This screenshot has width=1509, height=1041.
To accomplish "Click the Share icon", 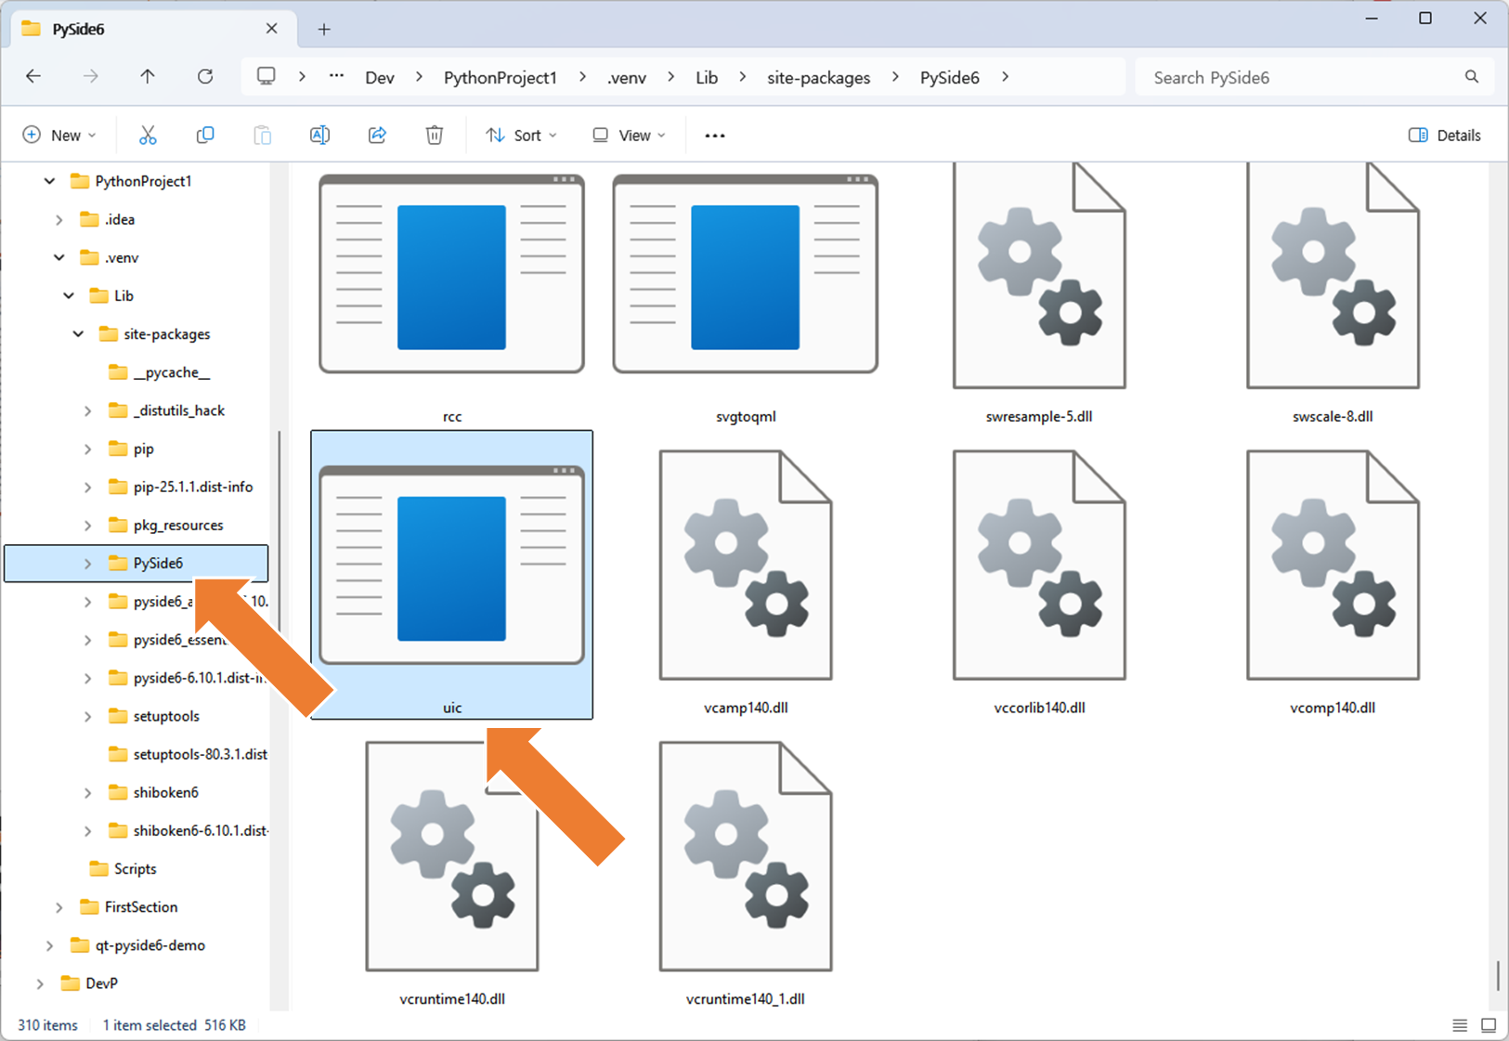I will (377, 136).
